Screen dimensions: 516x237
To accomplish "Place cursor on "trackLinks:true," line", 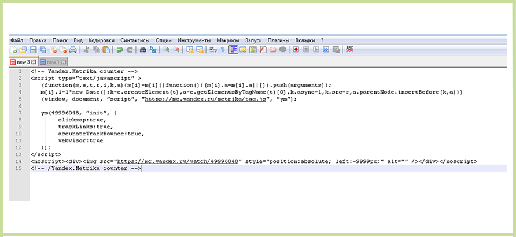I will coord(86,127).
